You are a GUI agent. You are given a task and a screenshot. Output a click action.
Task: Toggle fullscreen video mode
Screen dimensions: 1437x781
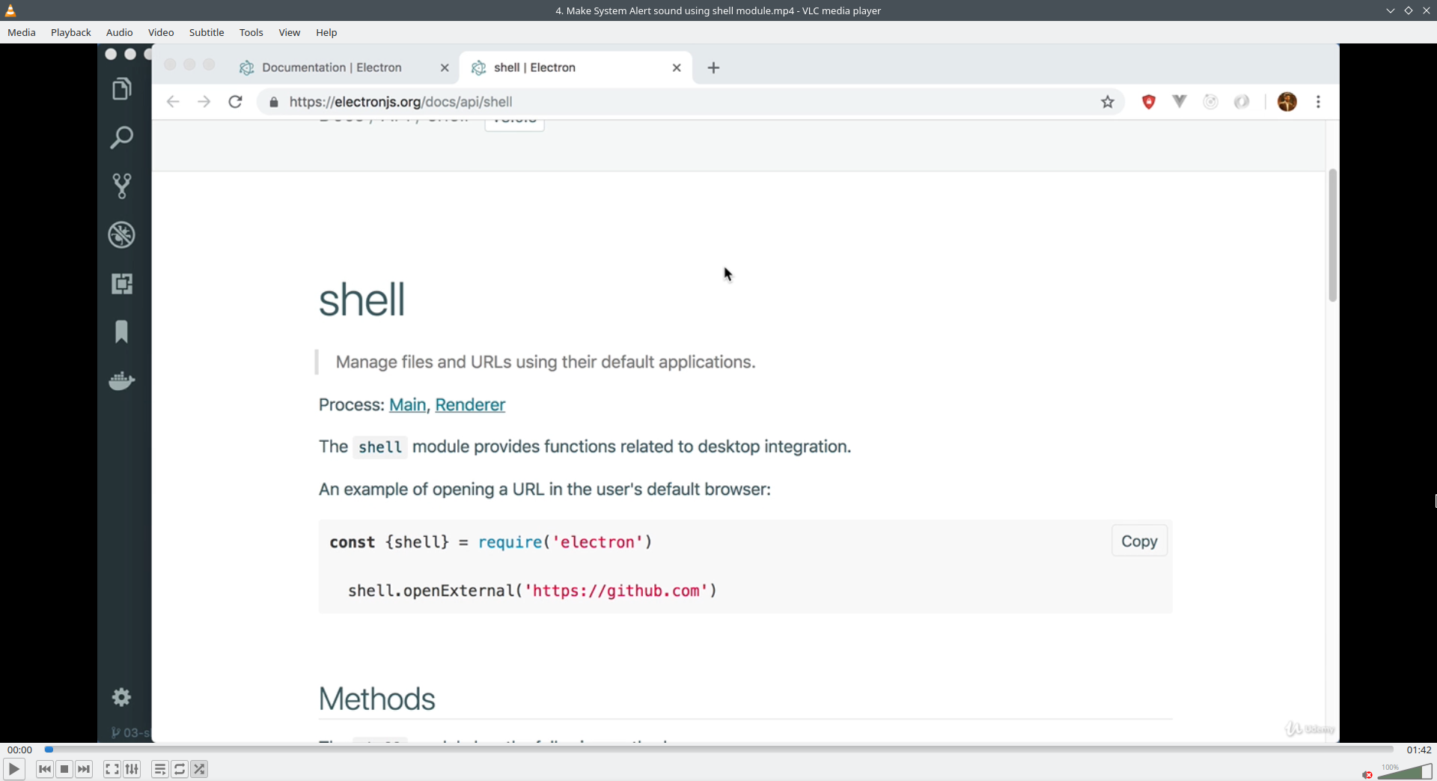pos(112,769)
